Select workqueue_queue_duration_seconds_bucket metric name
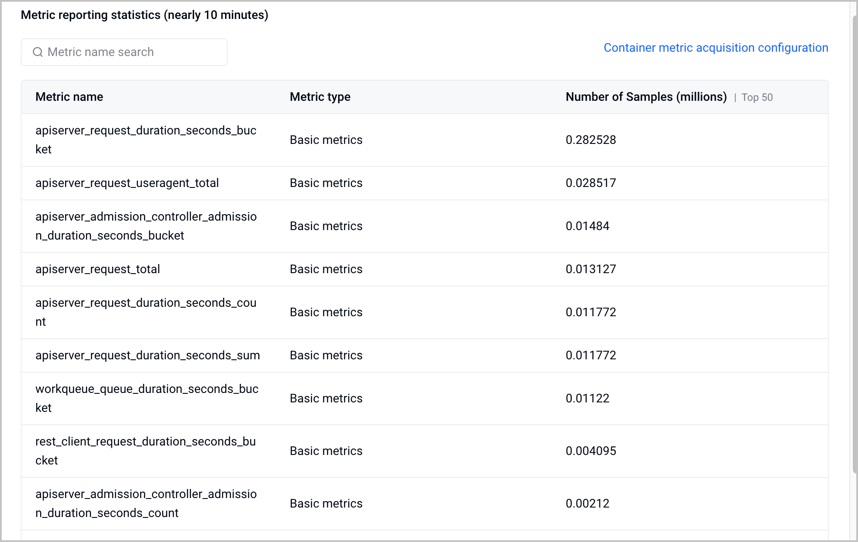Viewport: 858px width, 542px height. coord(147,399)
